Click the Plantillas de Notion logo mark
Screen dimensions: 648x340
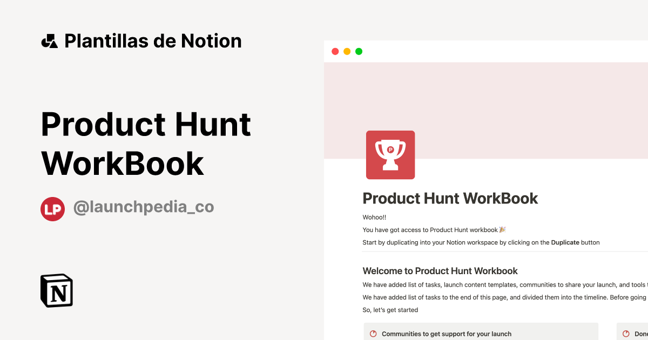tap(49, 40)
